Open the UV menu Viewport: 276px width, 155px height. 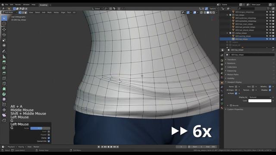[x=74, y=12]
